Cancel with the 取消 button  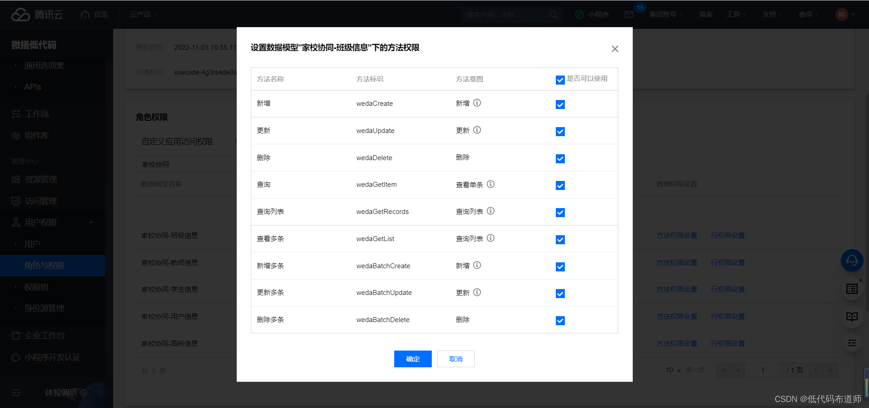click(x=456, y=359)
